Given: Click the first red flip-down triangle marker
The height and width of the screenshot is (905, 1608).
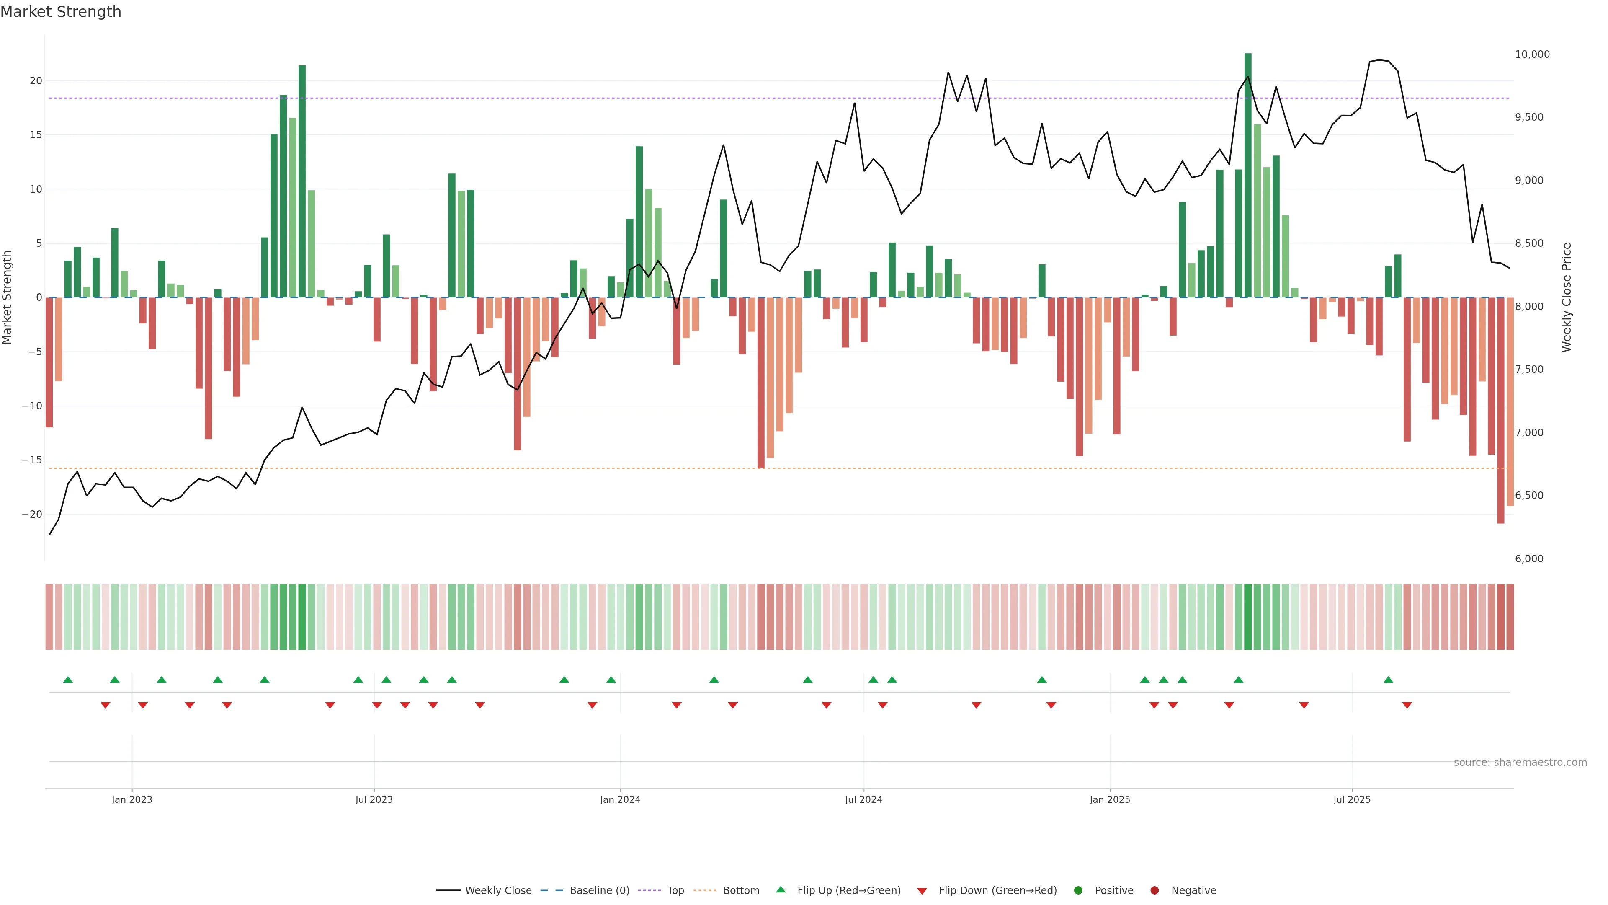Looking at the screenshot, I should (106, 705).
